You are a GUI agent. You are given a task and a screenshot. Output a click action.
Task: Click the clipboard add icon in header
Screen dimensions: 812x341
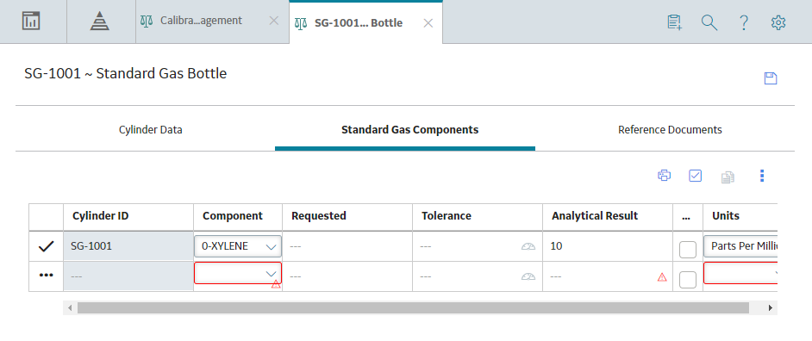674,22
